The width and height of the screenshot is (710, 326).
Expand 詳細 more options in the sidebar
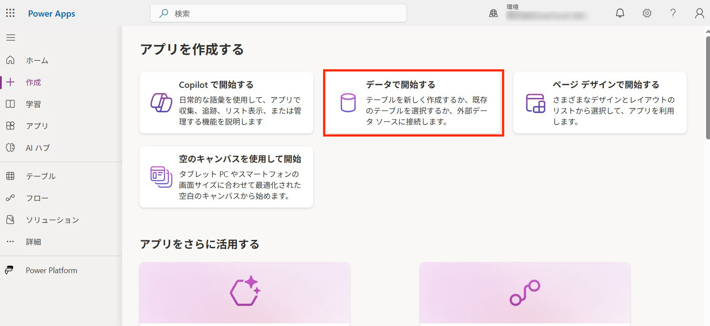coord(61,242)
